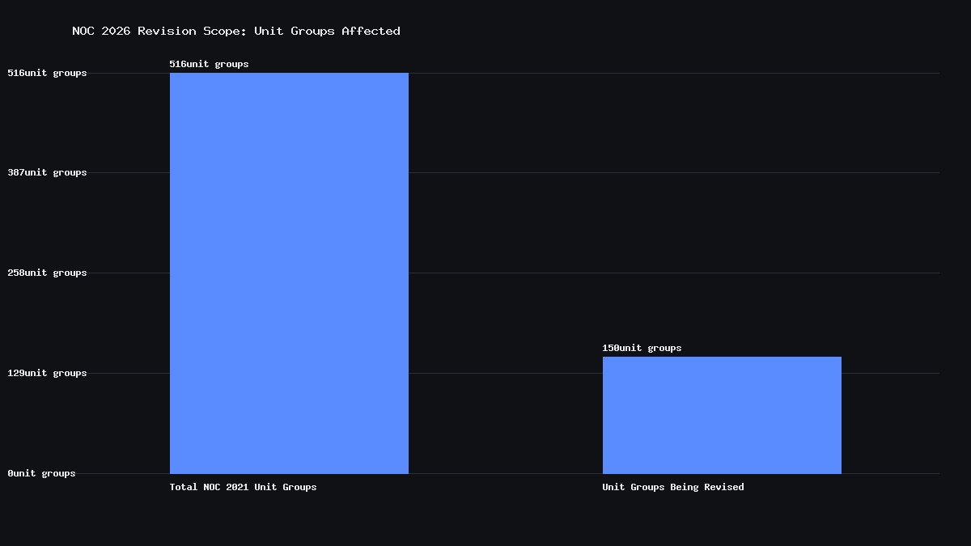Click the 258unit groups axis label
This screenshot has width=971, height=546.
pos(47,273)
